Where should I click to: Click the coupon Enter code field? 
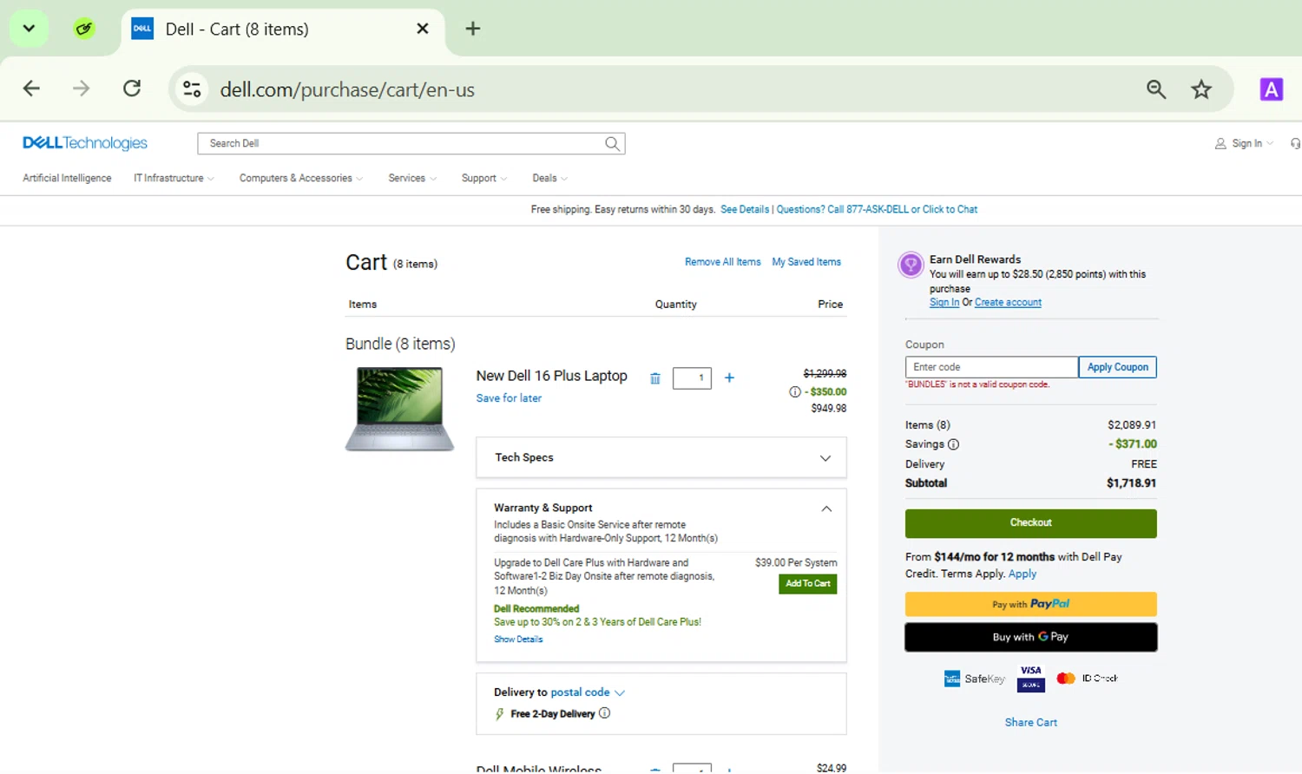click(x=991, y=367)
